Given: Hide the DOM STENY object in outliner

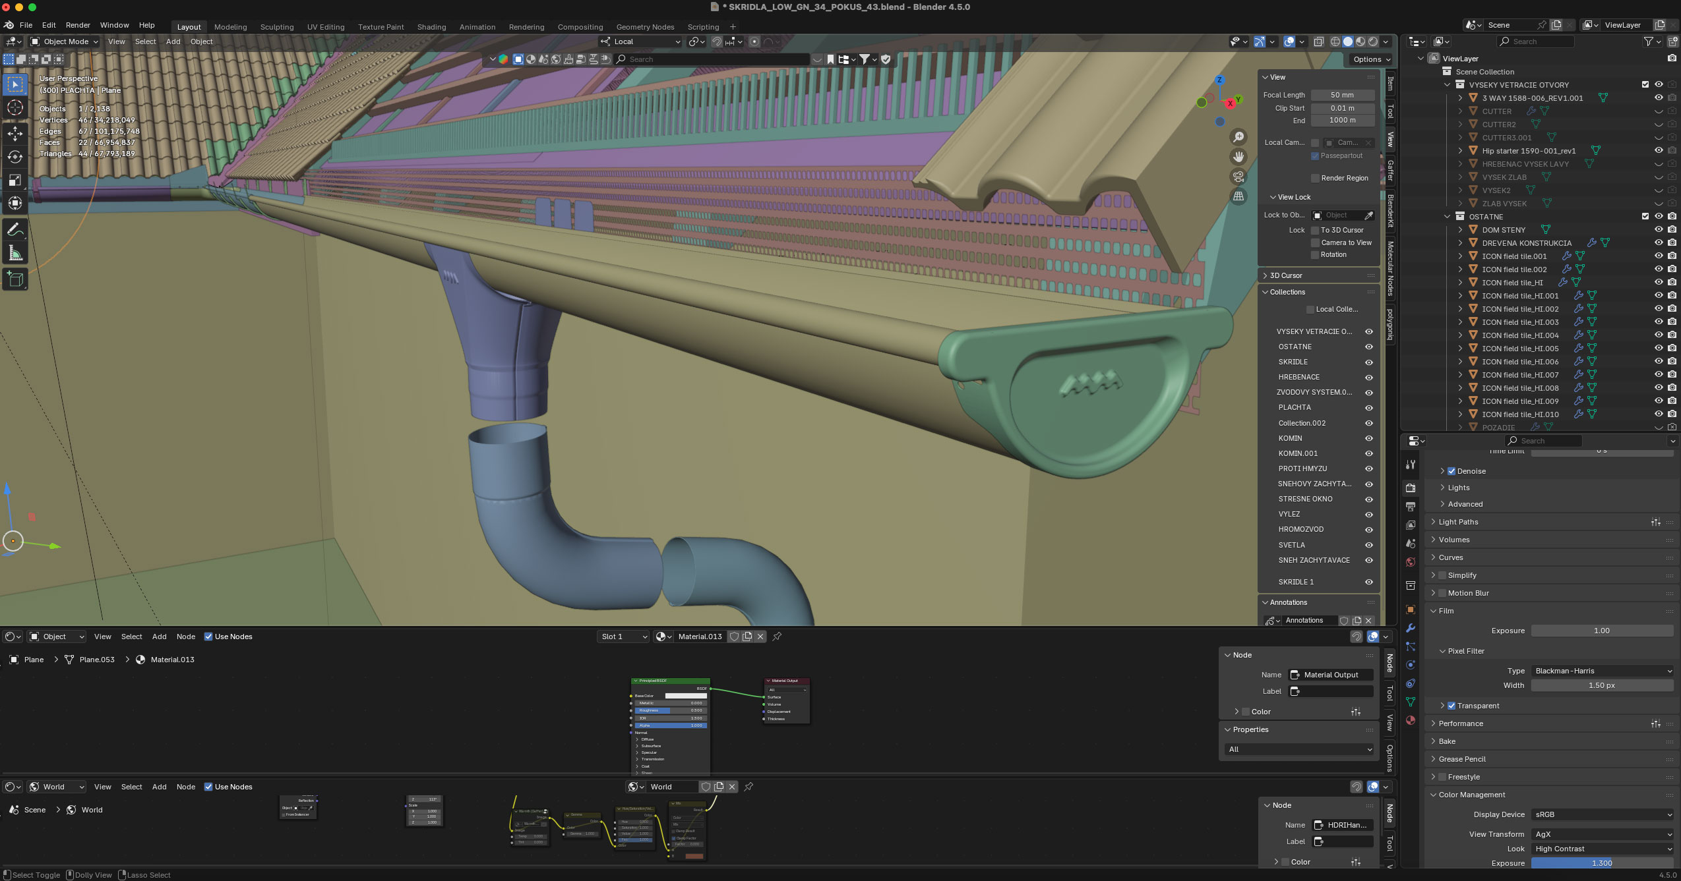Looking at the screenshot, I should click(1658, 230).
